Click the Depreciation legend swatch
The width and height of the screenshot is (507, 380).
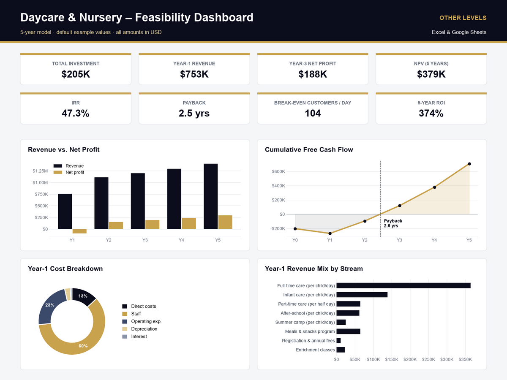(x=125, y=329)
